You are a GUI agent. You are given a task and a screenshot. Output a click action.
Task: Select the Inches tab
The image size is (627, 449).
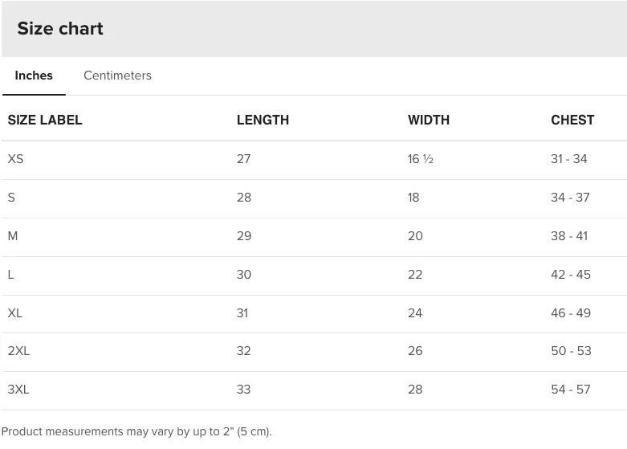click(34, 76)
